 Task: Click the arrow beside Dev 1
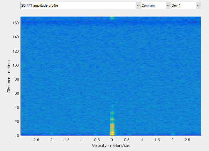(x=198, y=6)
